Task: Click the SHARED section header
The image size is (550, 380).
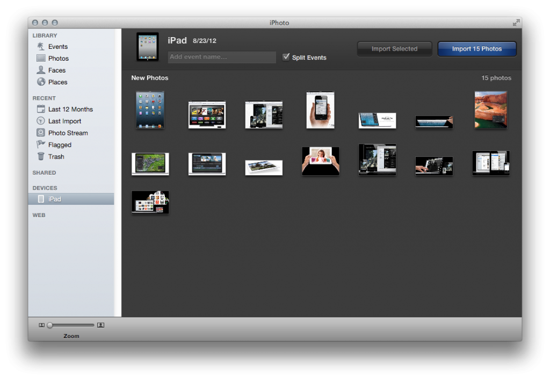Action: click(44, 173)
